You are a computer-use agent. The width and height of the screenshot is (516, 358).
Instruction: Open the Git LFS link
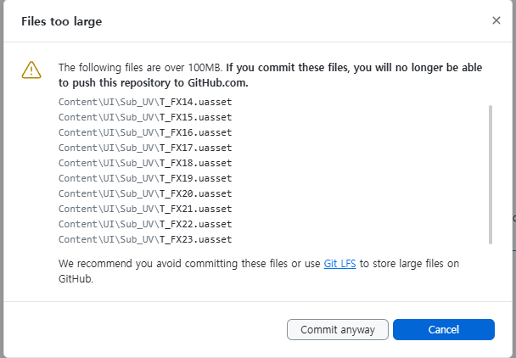pos(339,264)
